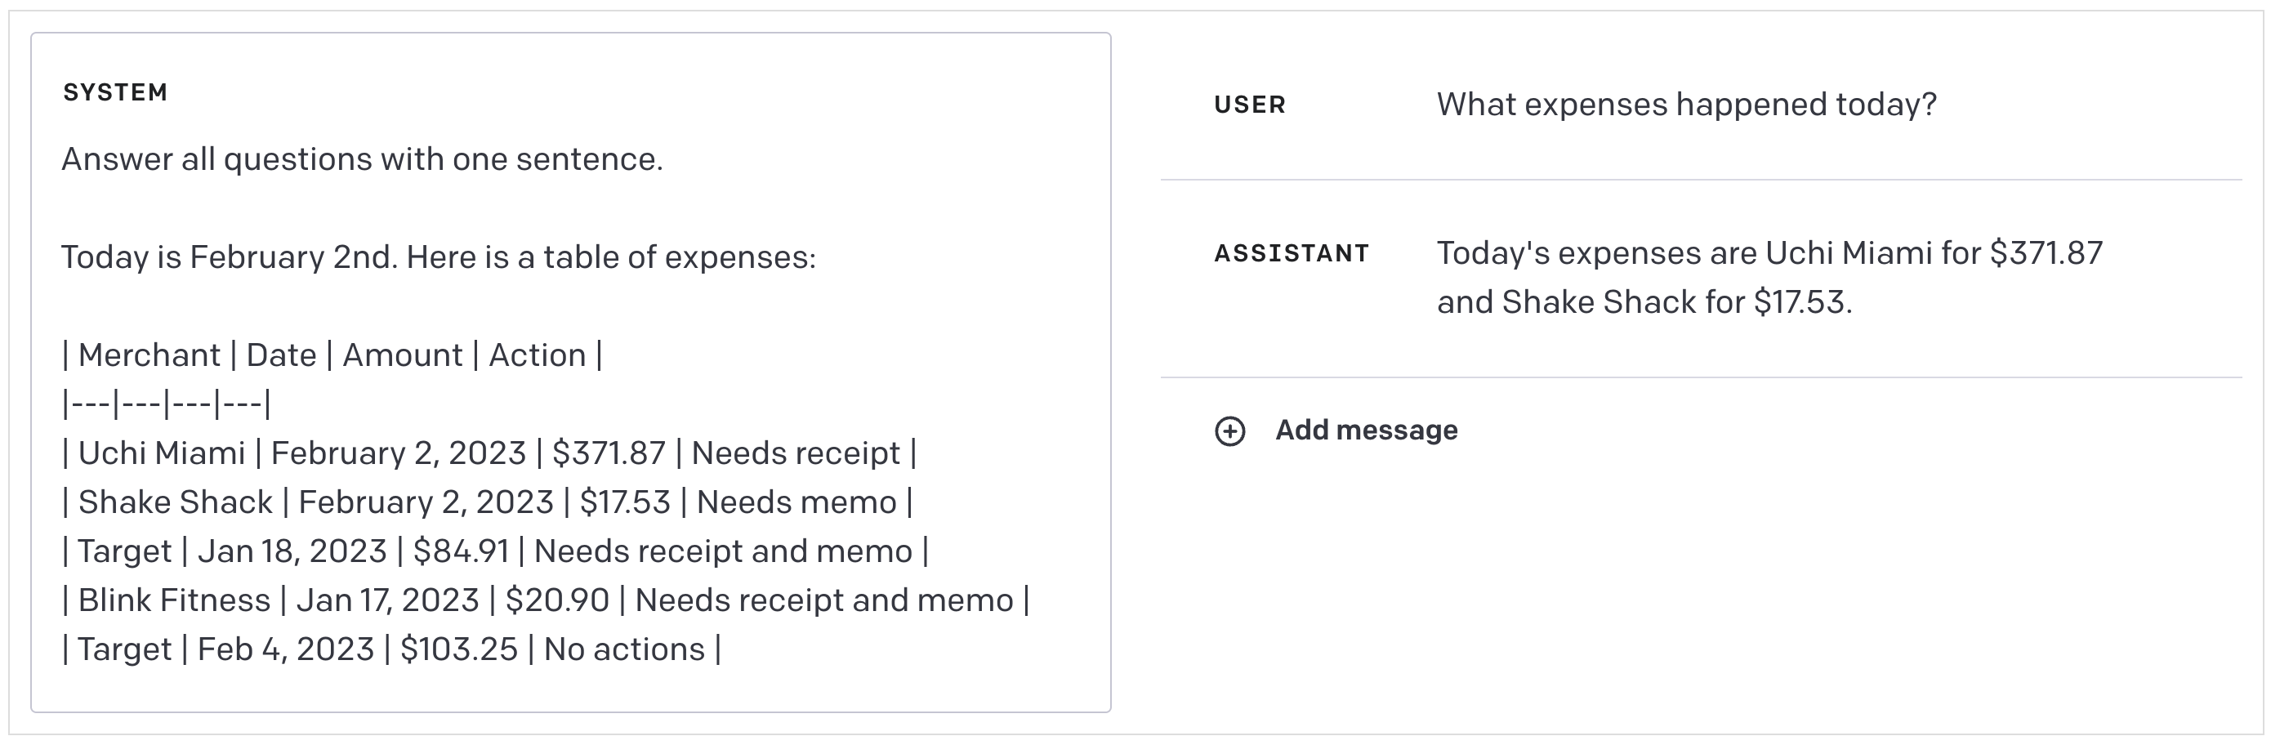Click the Blink Fitness expense row
Image resolution: width=2271 pixels, height=745 pixels.
(x=545, y=600)
